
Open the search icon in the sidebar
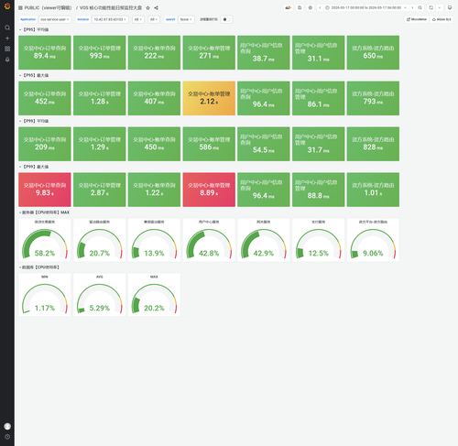(7, 27)
